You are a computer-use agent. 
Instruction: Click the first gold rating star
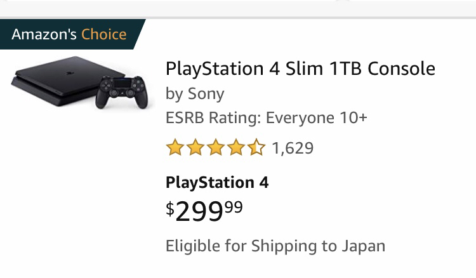pyautogui.click(x=175, y=149)
